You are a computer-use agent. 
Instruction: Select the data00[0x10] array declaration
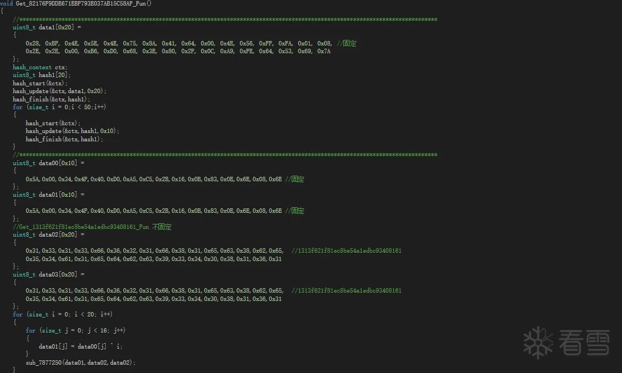point(48,163)
